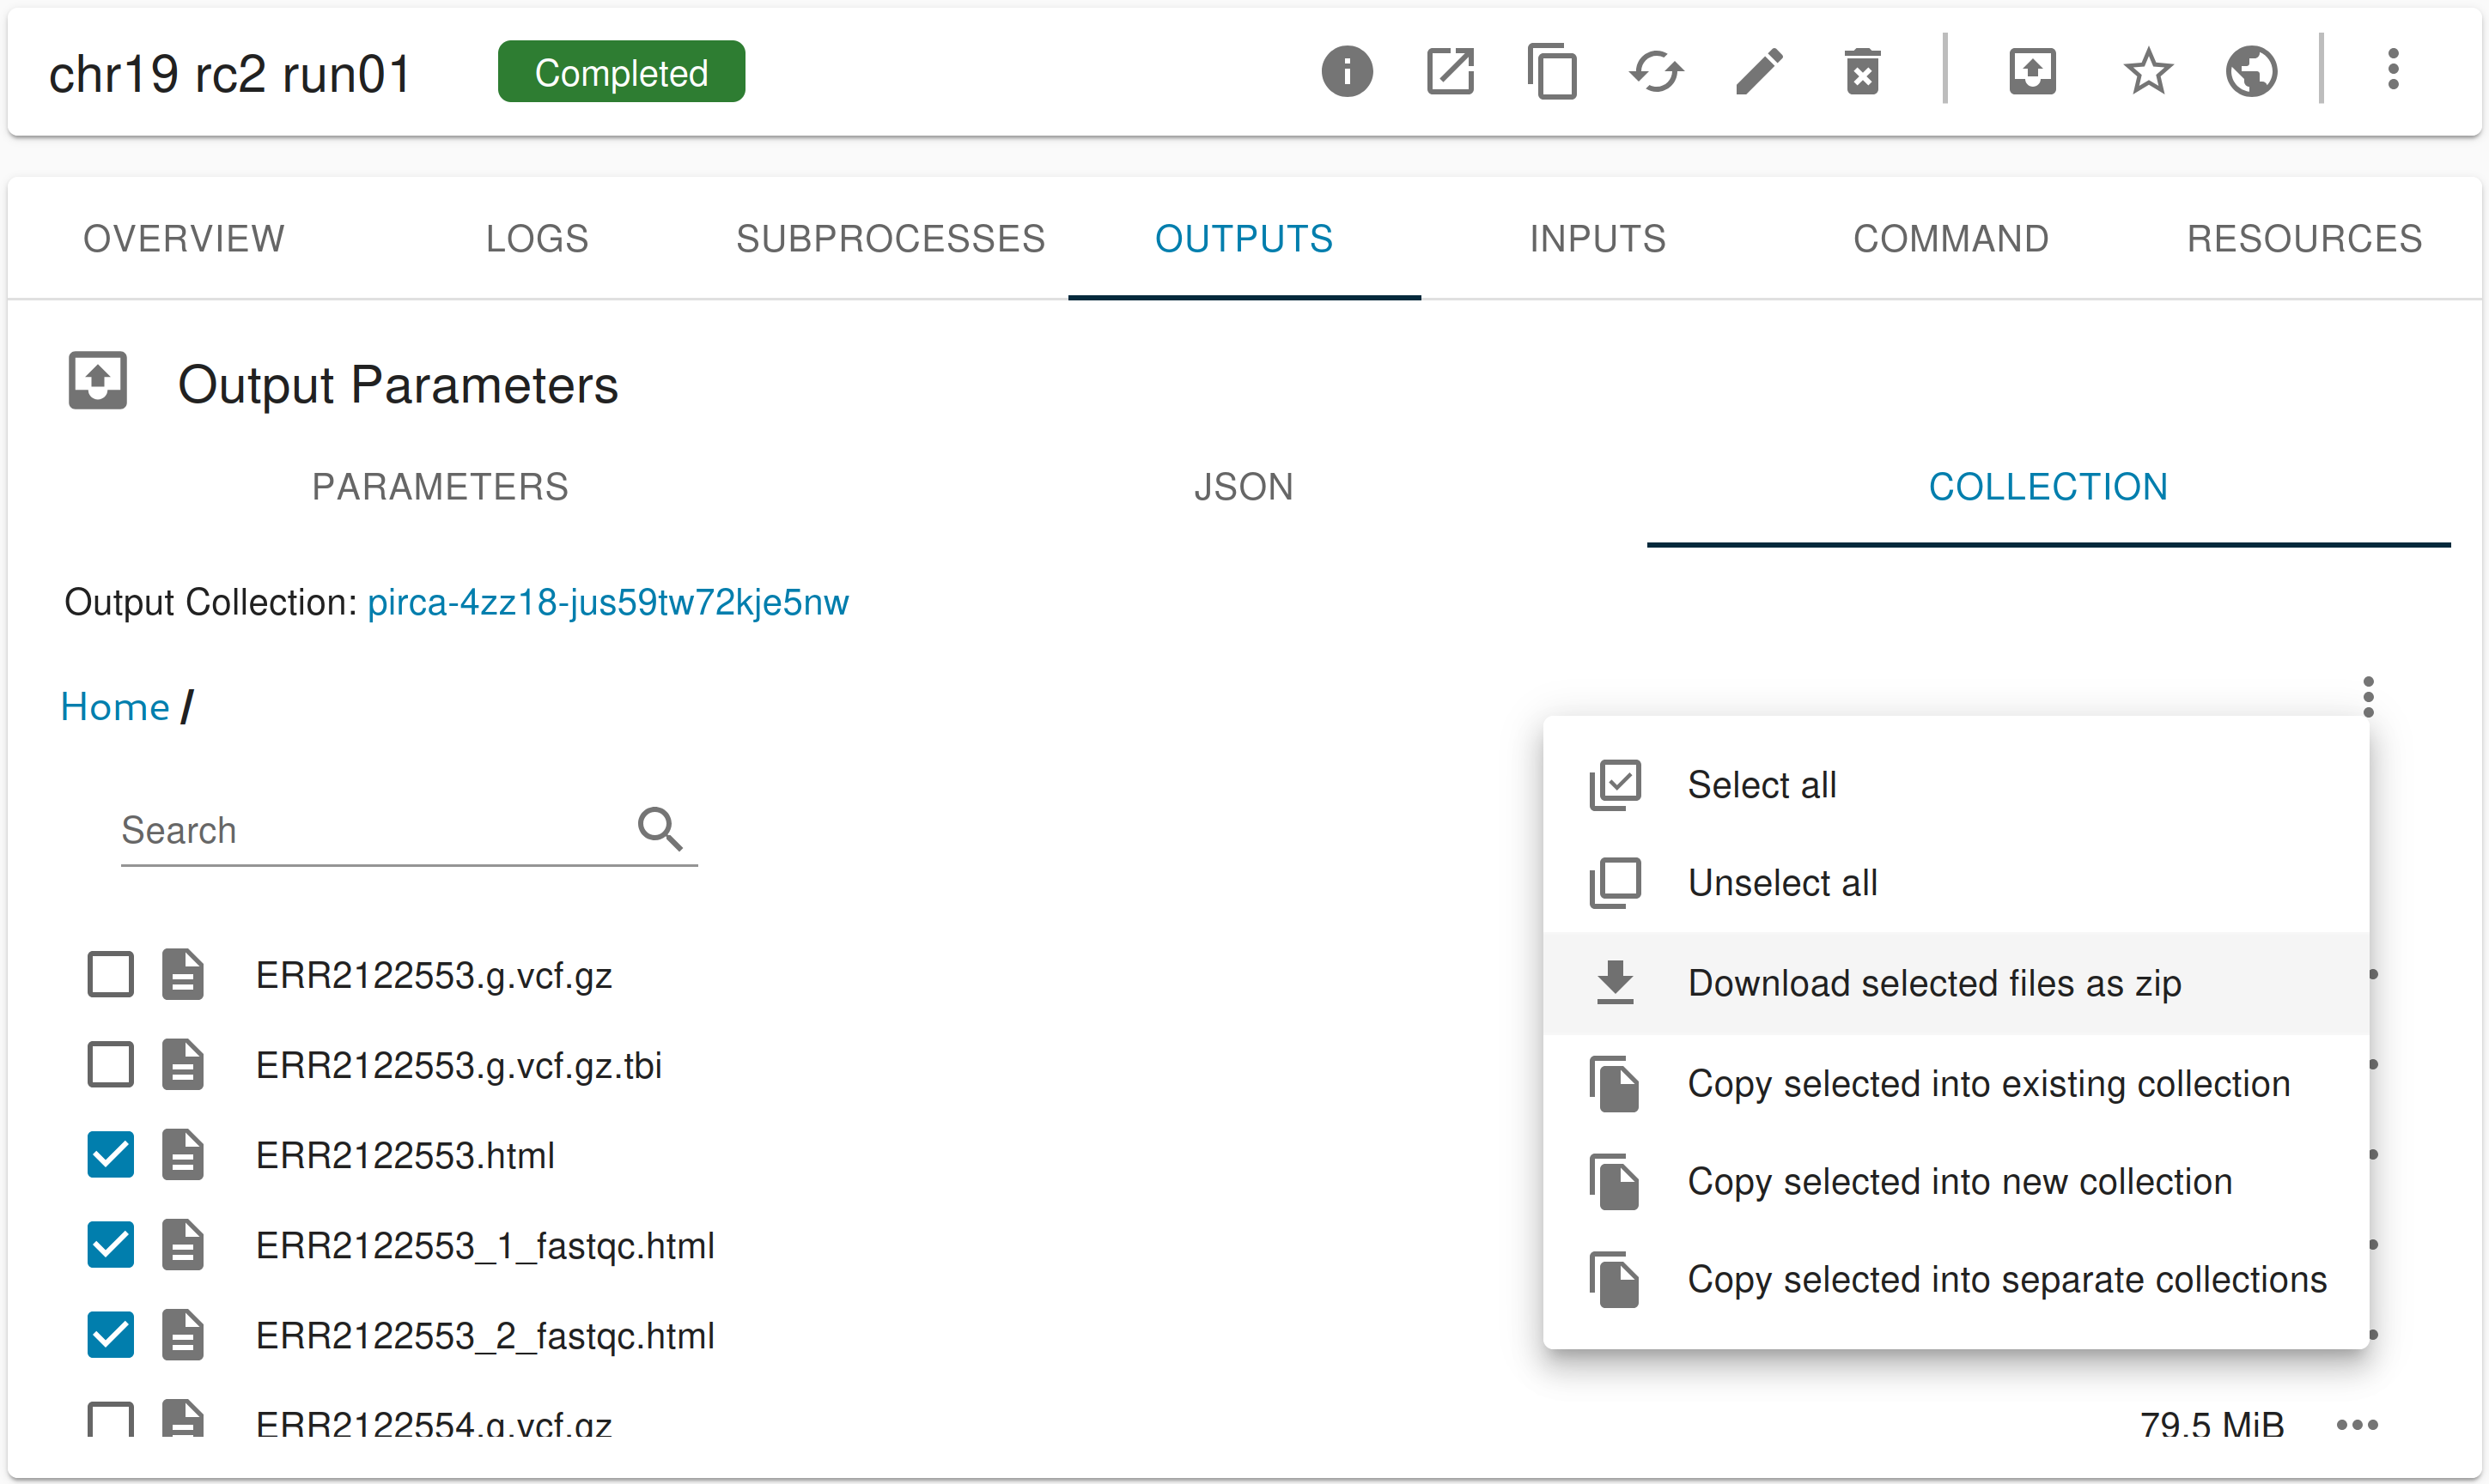Uncheck ERR2122553.html file
2489x1484 pixels.
(110, 1155)
